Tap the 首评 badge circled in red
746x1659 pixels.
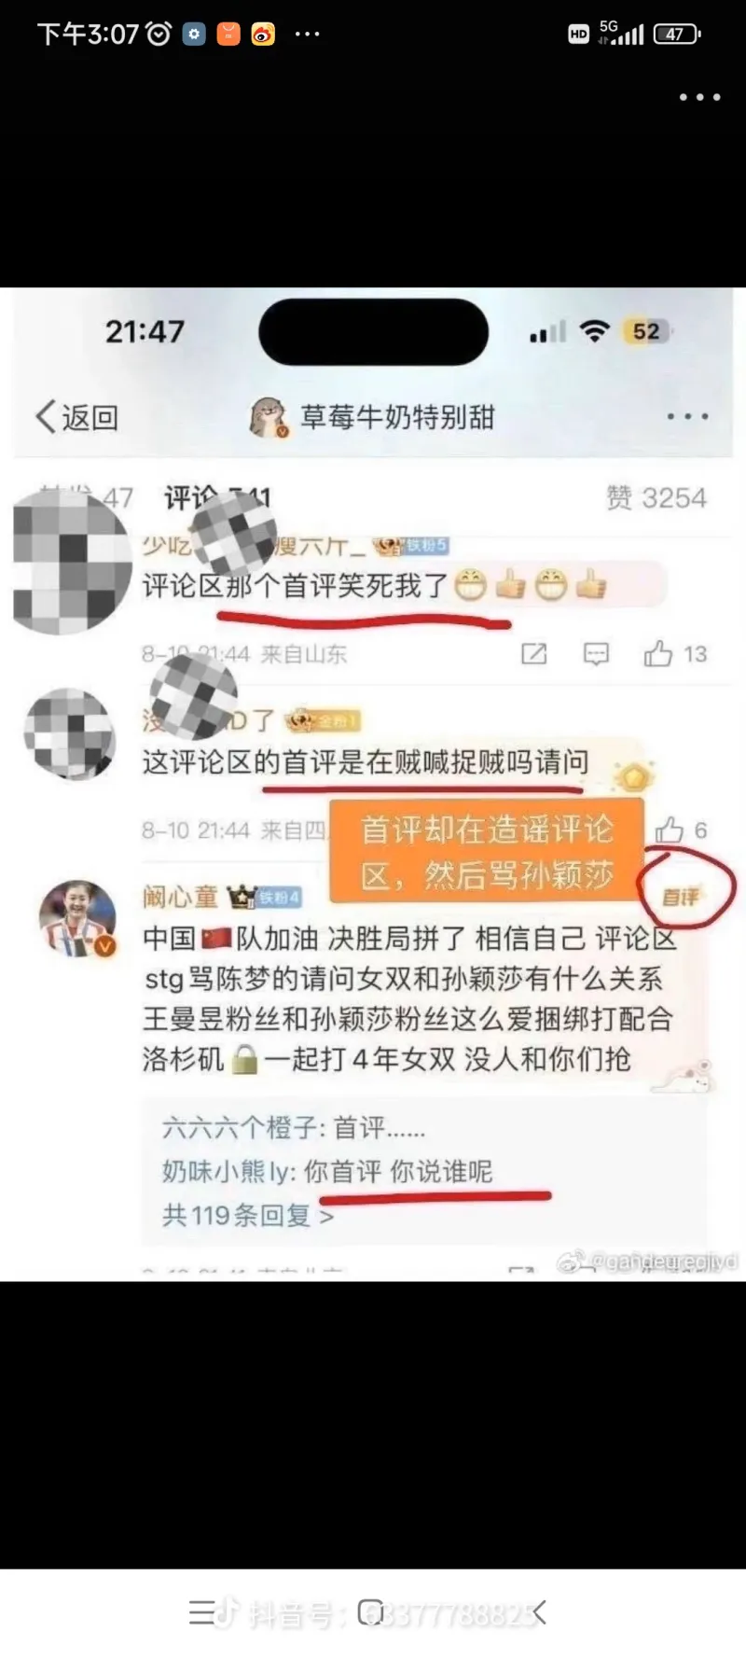click(681, 897)
